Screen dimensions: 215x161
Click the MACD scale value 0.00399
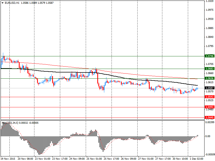pyautogui.click(x=210, y=122)
